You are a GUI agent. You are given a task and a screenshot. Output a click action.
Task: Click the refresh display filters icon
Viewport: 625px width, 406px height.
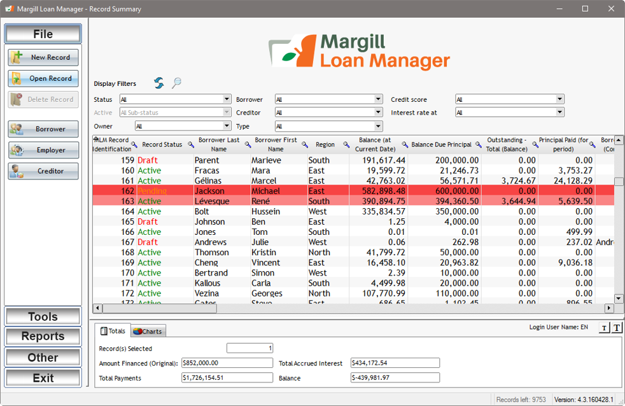159,83
